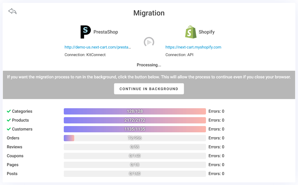Click "Errors: 0" in the Pages row
Viewport: 298px width, 185px height.
216,165
